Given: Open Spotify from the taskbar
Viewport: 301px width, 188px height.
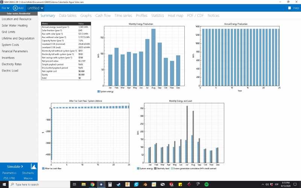Looking at the screenshot, I should pyautogui.click(x=207, y=185).
